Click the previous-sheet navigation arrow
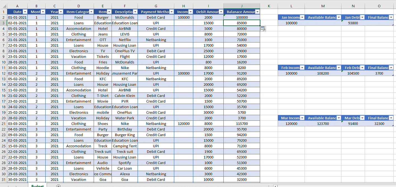 (x=8, y=186)
